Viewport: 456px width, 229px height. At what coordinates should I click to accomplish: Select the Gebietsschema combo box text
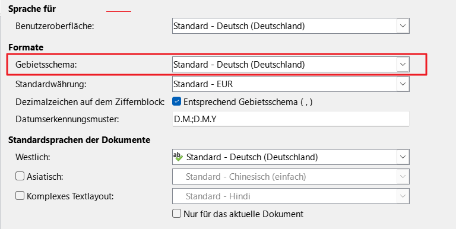tap(239, 64)
